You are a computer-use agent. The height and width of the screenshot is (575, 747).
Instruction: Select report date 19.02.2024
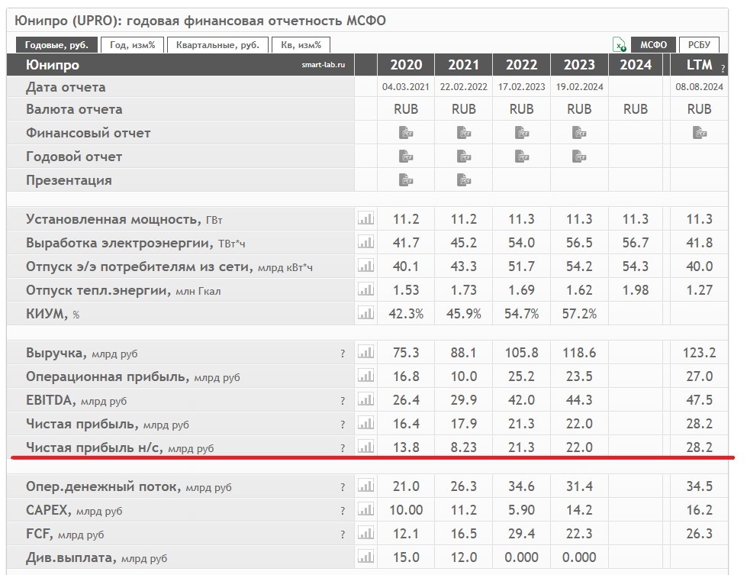tap(579, 87)
